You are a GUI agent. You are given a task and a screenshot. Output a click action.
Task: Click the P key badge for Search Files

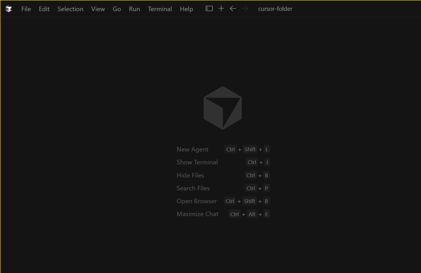[x=266, y=188]
